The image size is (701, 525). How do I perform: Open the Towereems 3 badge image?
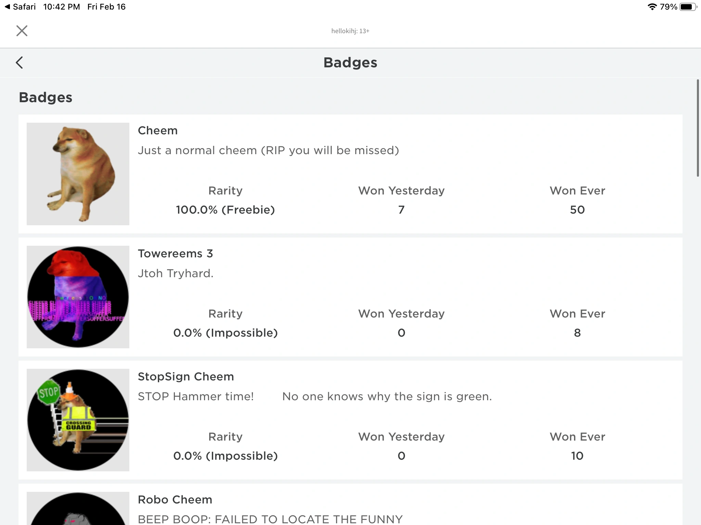(x=78, y=297)
